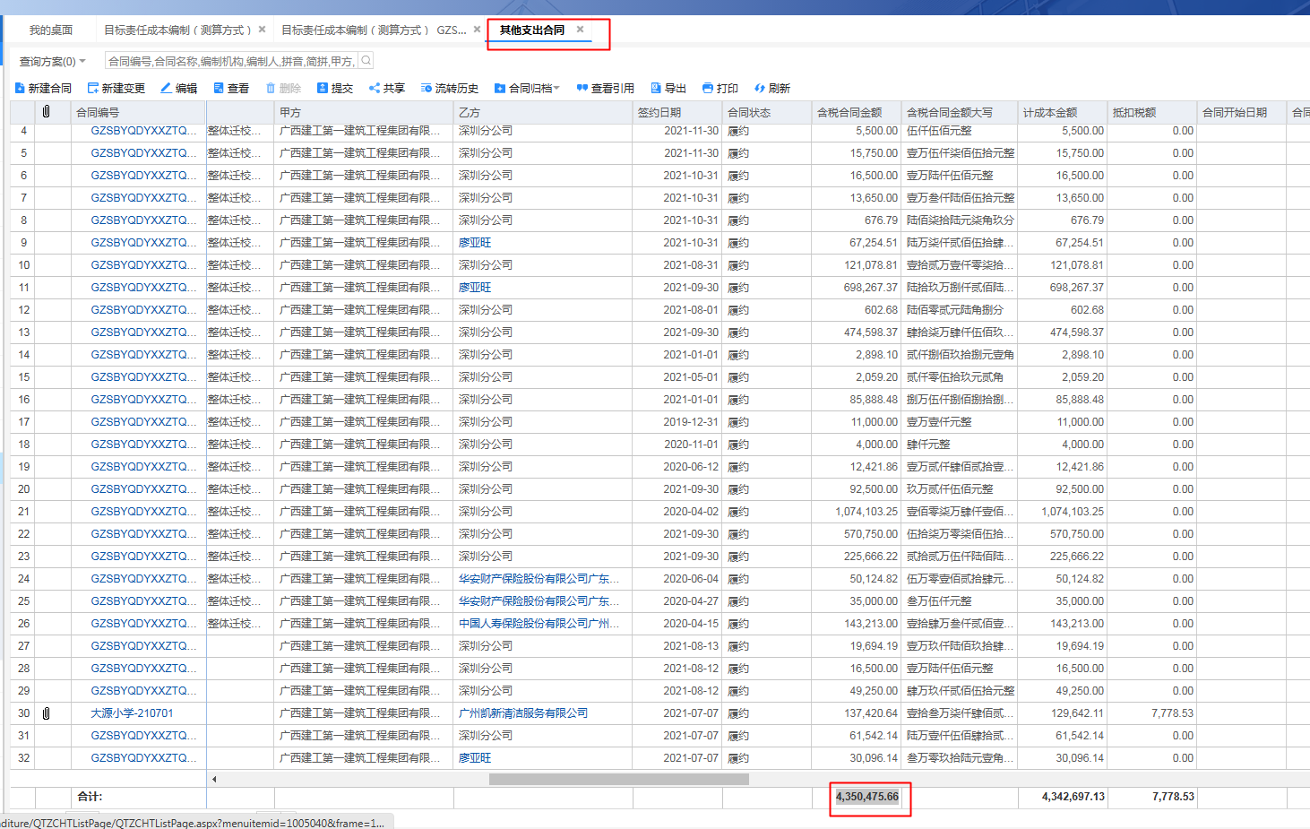
Task: Sort by 甲方 column header
Action: click(364, 112)
